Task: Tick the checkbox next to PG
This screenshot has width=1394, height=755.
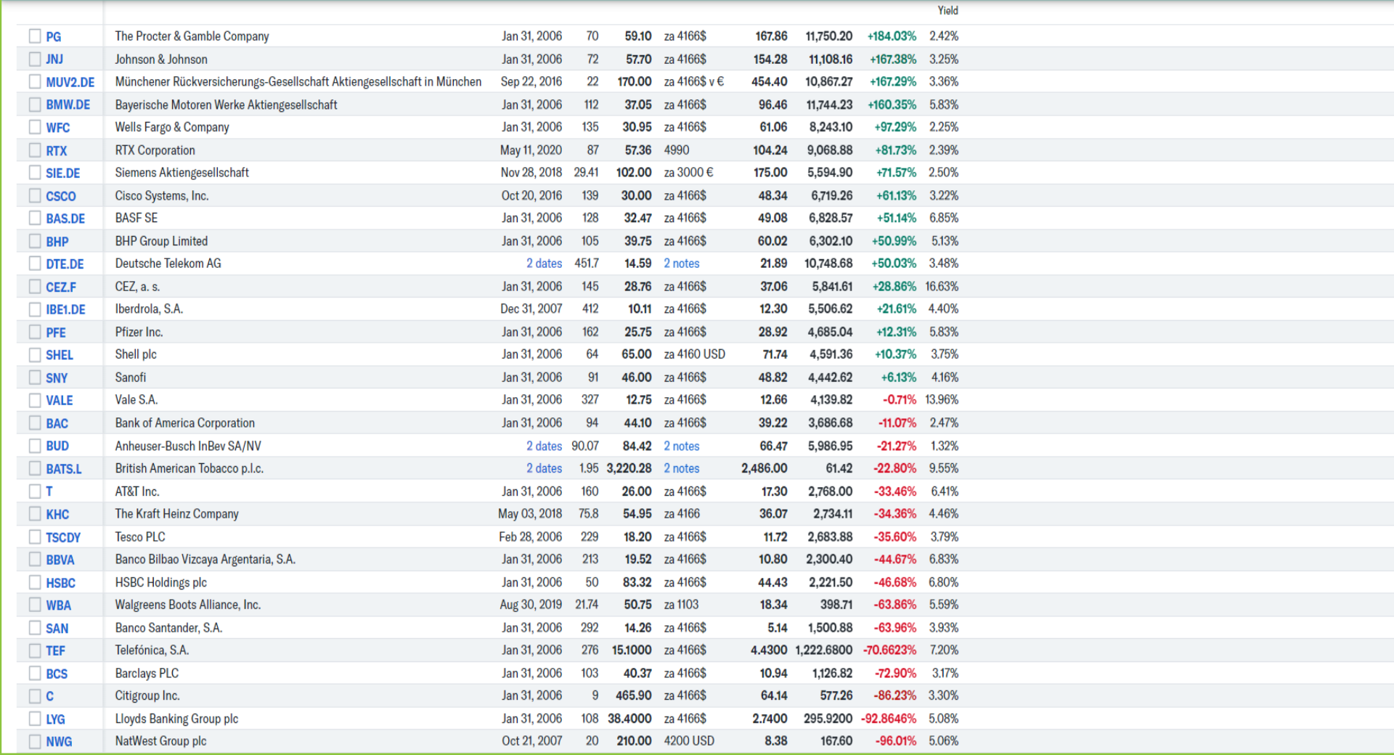Action: 35,36
